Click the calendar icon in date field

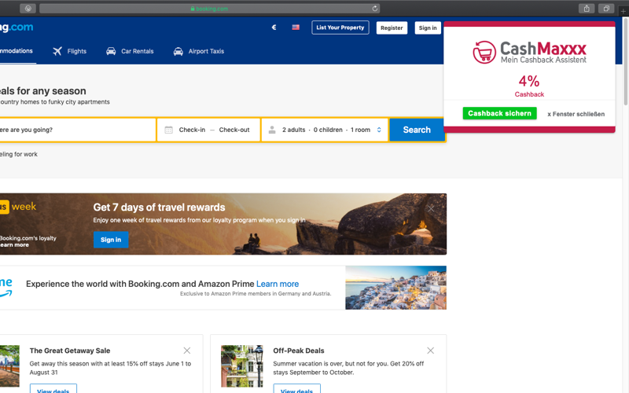[168, 130]
